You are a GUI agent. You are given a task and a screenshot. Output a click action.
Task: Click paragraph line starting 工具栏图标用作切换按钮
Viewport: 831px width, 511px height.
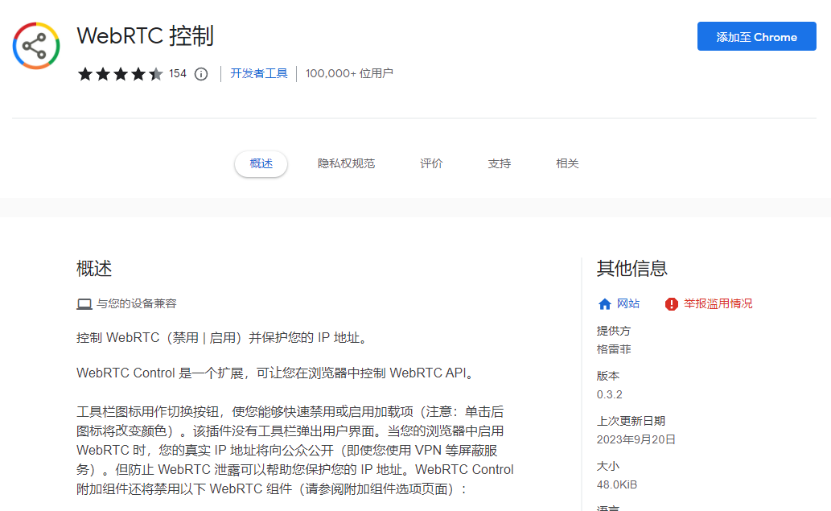pyautogui.click(x=290, y=412)
